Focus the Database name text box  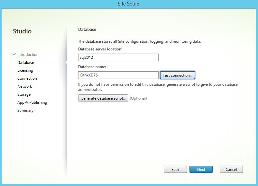(x=118, y=75)
